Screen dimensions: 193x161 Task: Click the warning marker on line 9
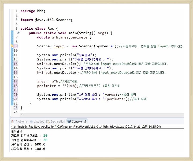pyautogui.click(x=12, y=46)
